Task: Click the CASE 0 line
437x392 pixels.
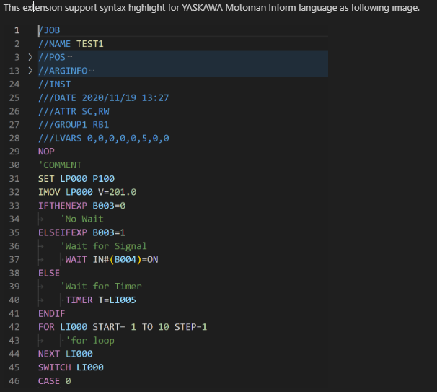Action: pos(54,381)
